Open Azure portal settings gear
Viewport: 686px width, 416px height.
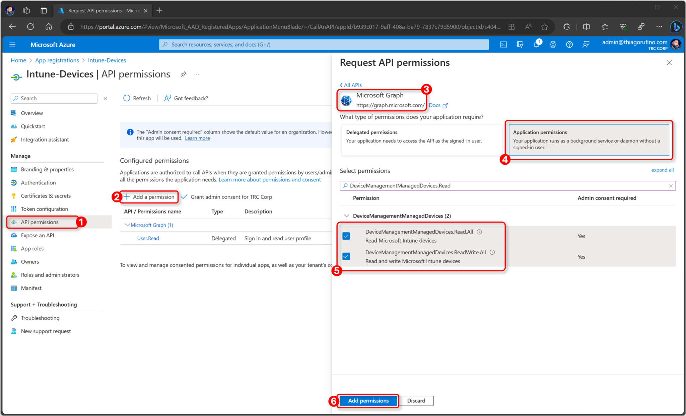tap(553, 44)
